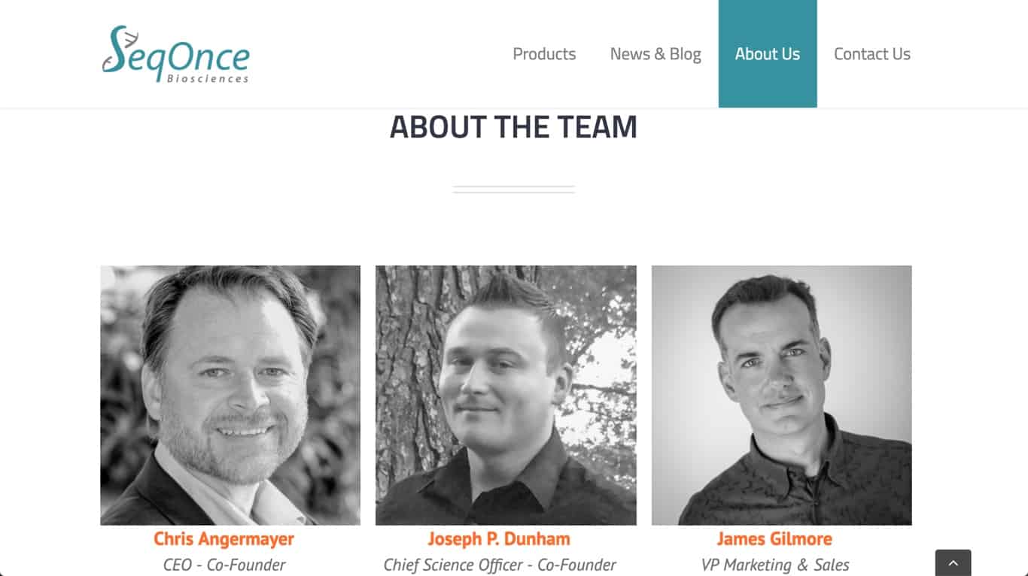Click the Biosciences tagline under the logo
1028x576 pixels.
(x=208, y=78)
